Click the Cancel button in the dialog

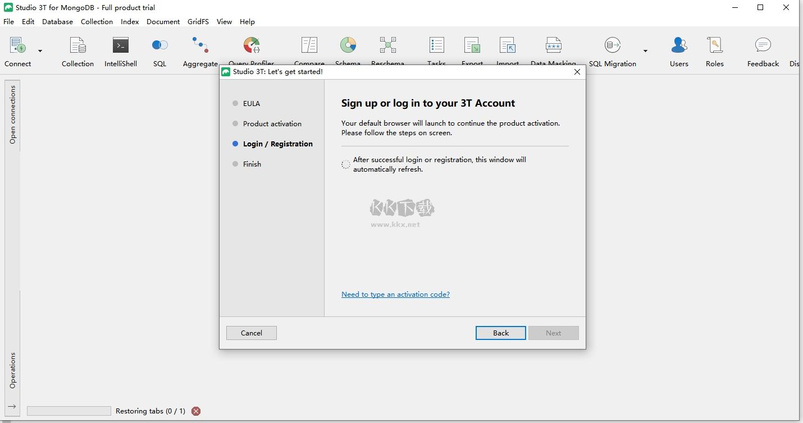pos(252,333)
